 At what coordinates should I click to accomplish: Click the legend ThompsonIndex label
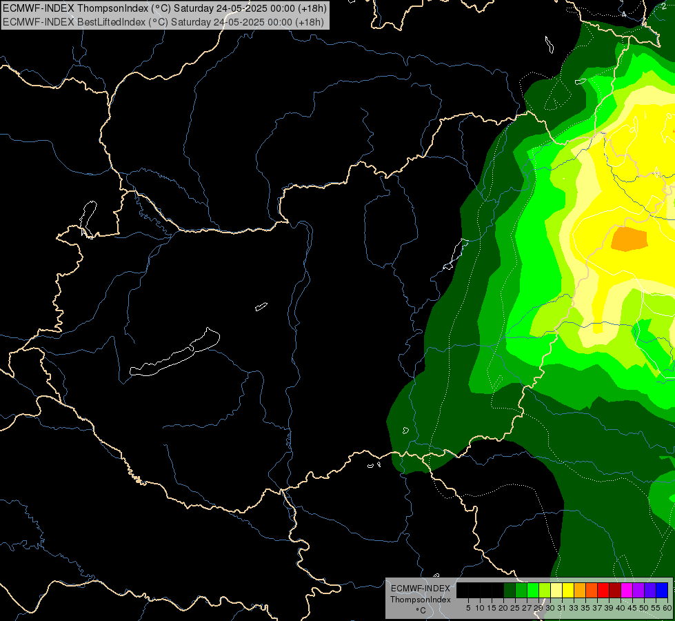click(420, 600)
